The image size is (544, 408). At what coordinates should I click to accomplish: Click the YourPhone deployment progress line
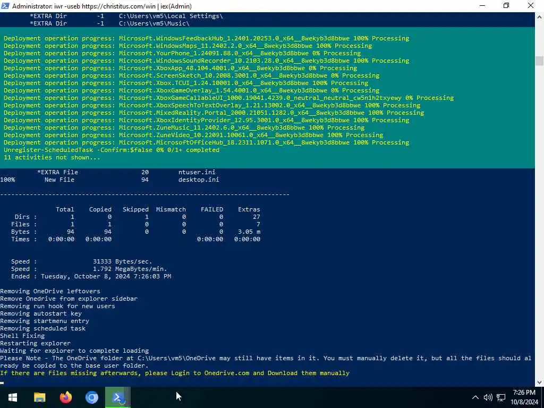[x=182, y=53]
